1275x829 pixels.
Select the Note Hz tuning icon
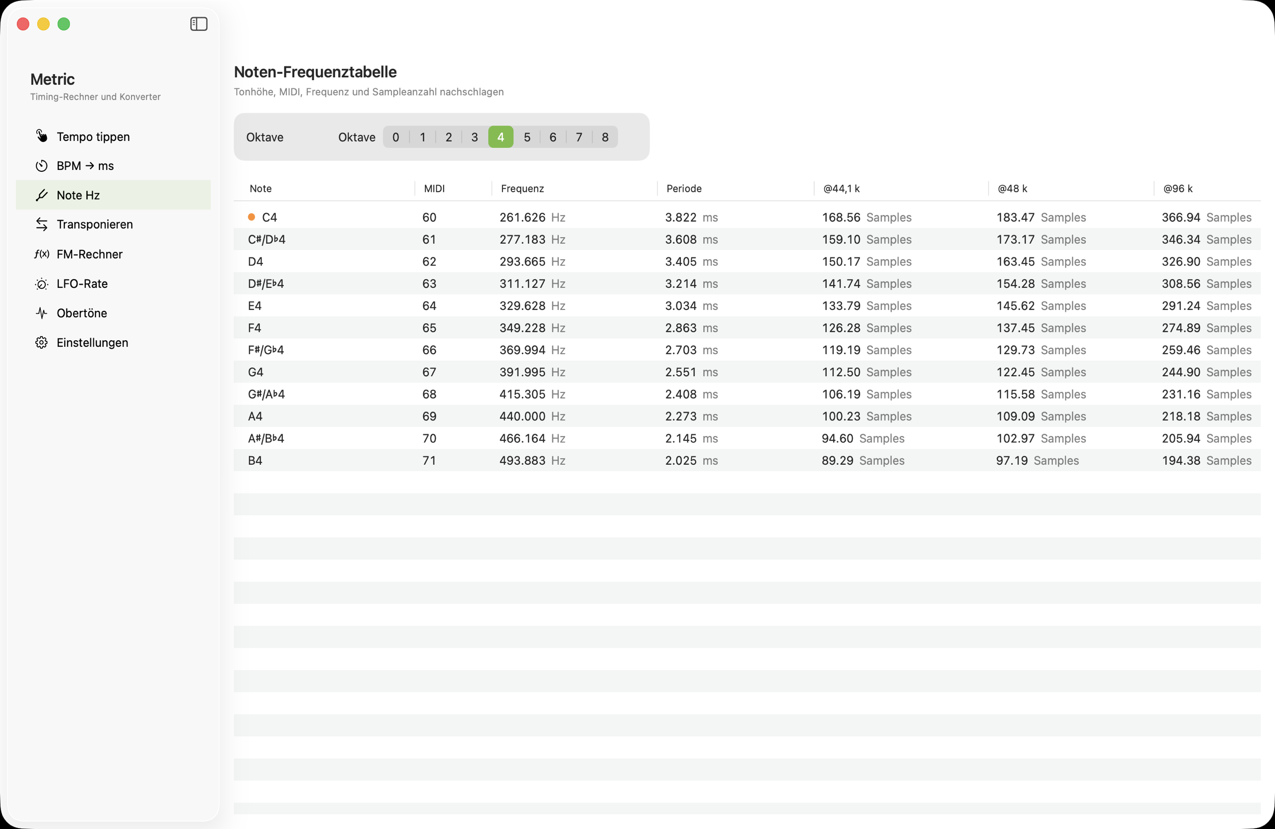tap(42, 195)
